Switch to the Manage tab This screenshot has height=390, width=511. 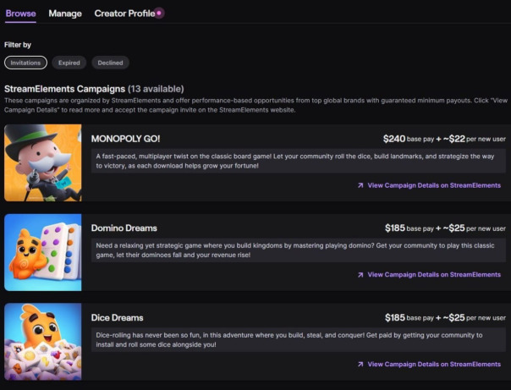click(x=65, y=14)
